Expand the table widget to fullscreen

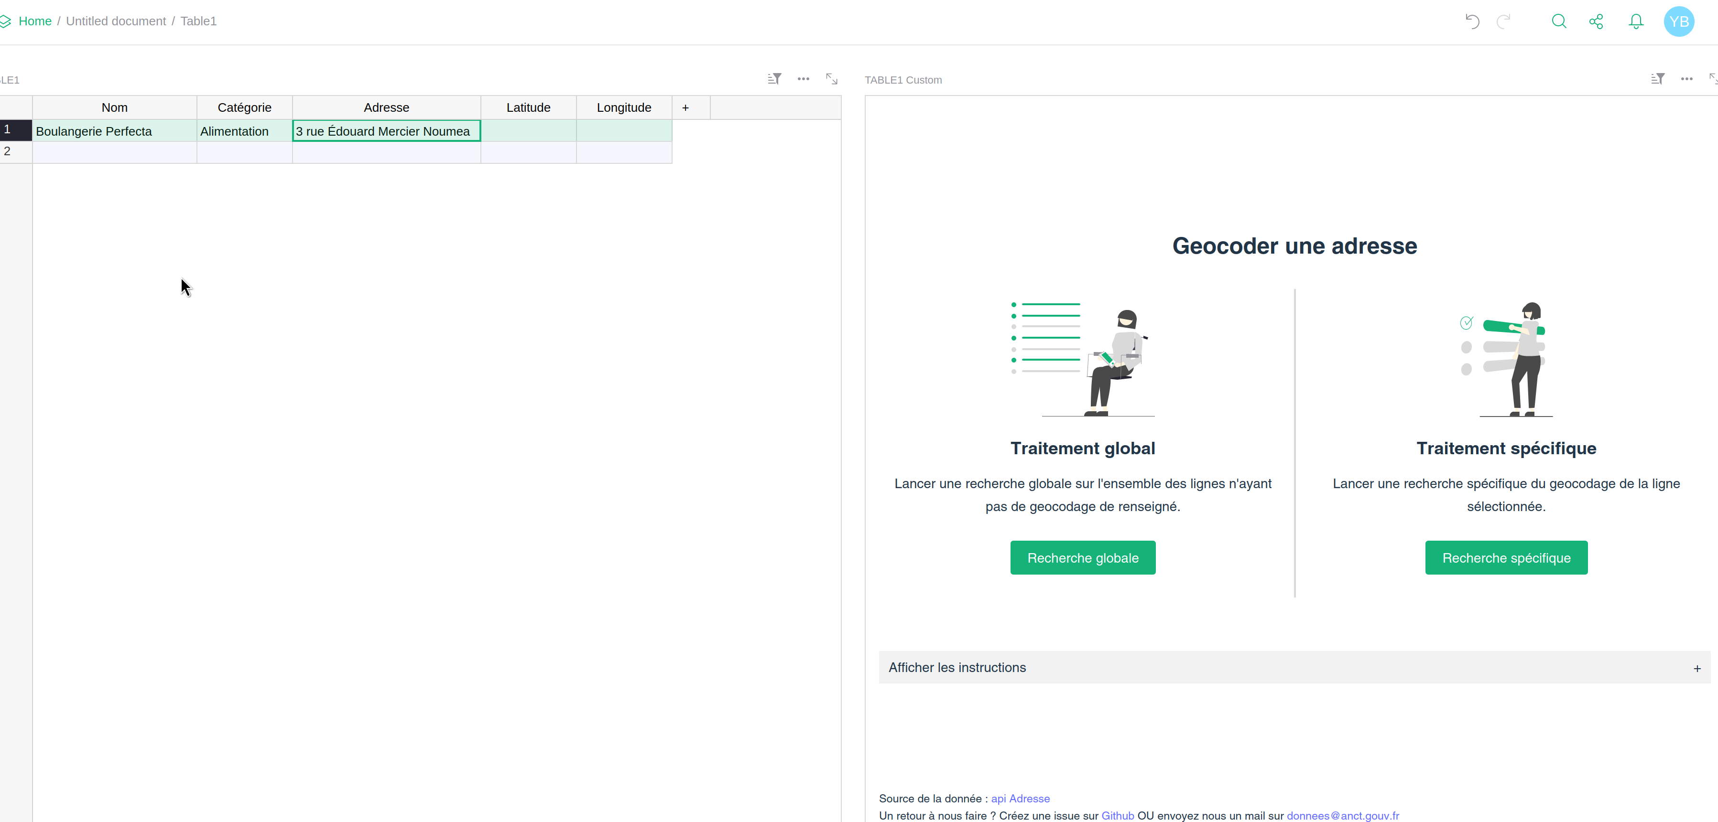[x=832, y=79]
